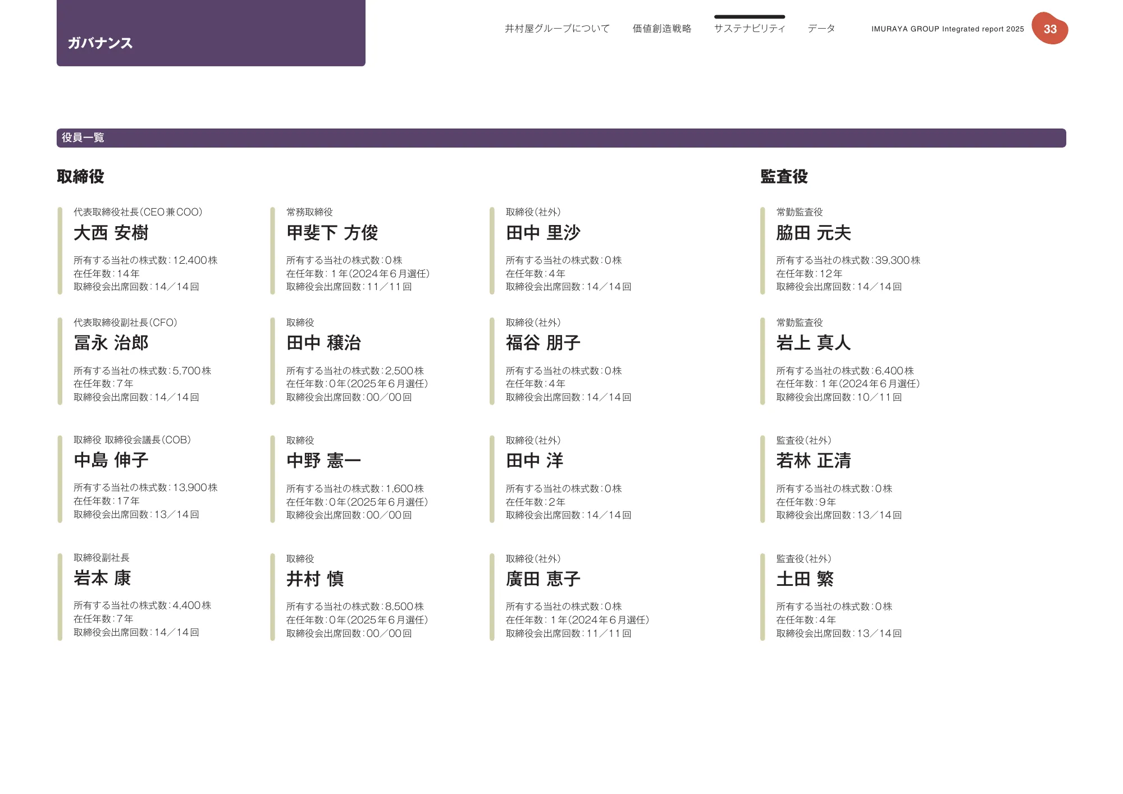Viewport: 1123px width, 794px height.
Task: Click the page number 33 badge
Action: click(x=1050, y=29)
